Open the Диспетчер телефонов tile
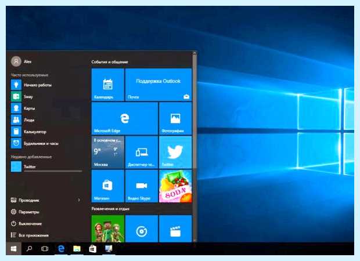The width and height of the screenshot is (360, 261). pos(142,152)
